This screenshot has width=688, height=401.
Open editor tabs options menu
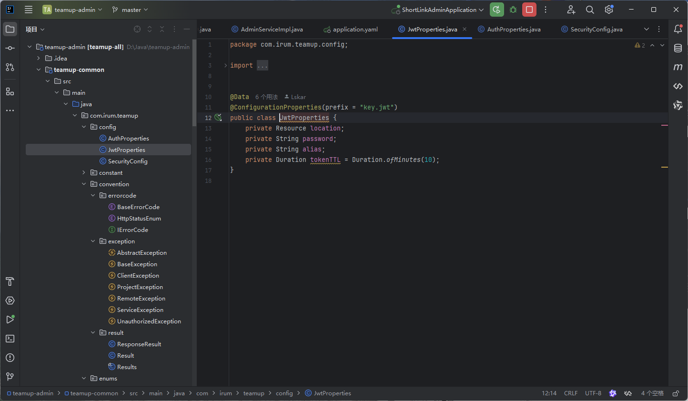(659, 29)
